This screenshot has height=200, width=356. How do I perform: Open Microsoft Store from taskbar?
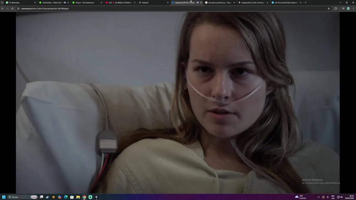click(x=72, y=197)
